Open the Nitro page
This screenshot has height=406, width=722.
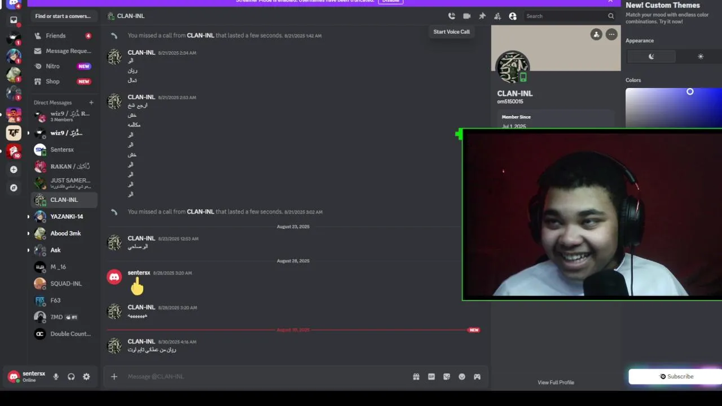pyautogui.click(x=64, y=66)
